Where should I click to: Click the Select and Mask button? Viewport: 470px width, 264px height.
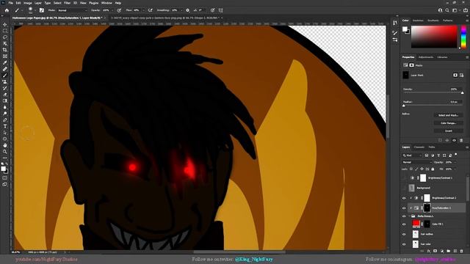(x=449, y=115)
